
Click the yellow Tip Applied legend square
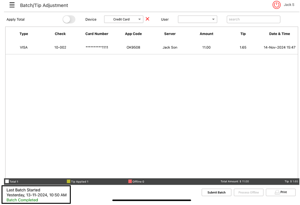(x=69, y=182)
